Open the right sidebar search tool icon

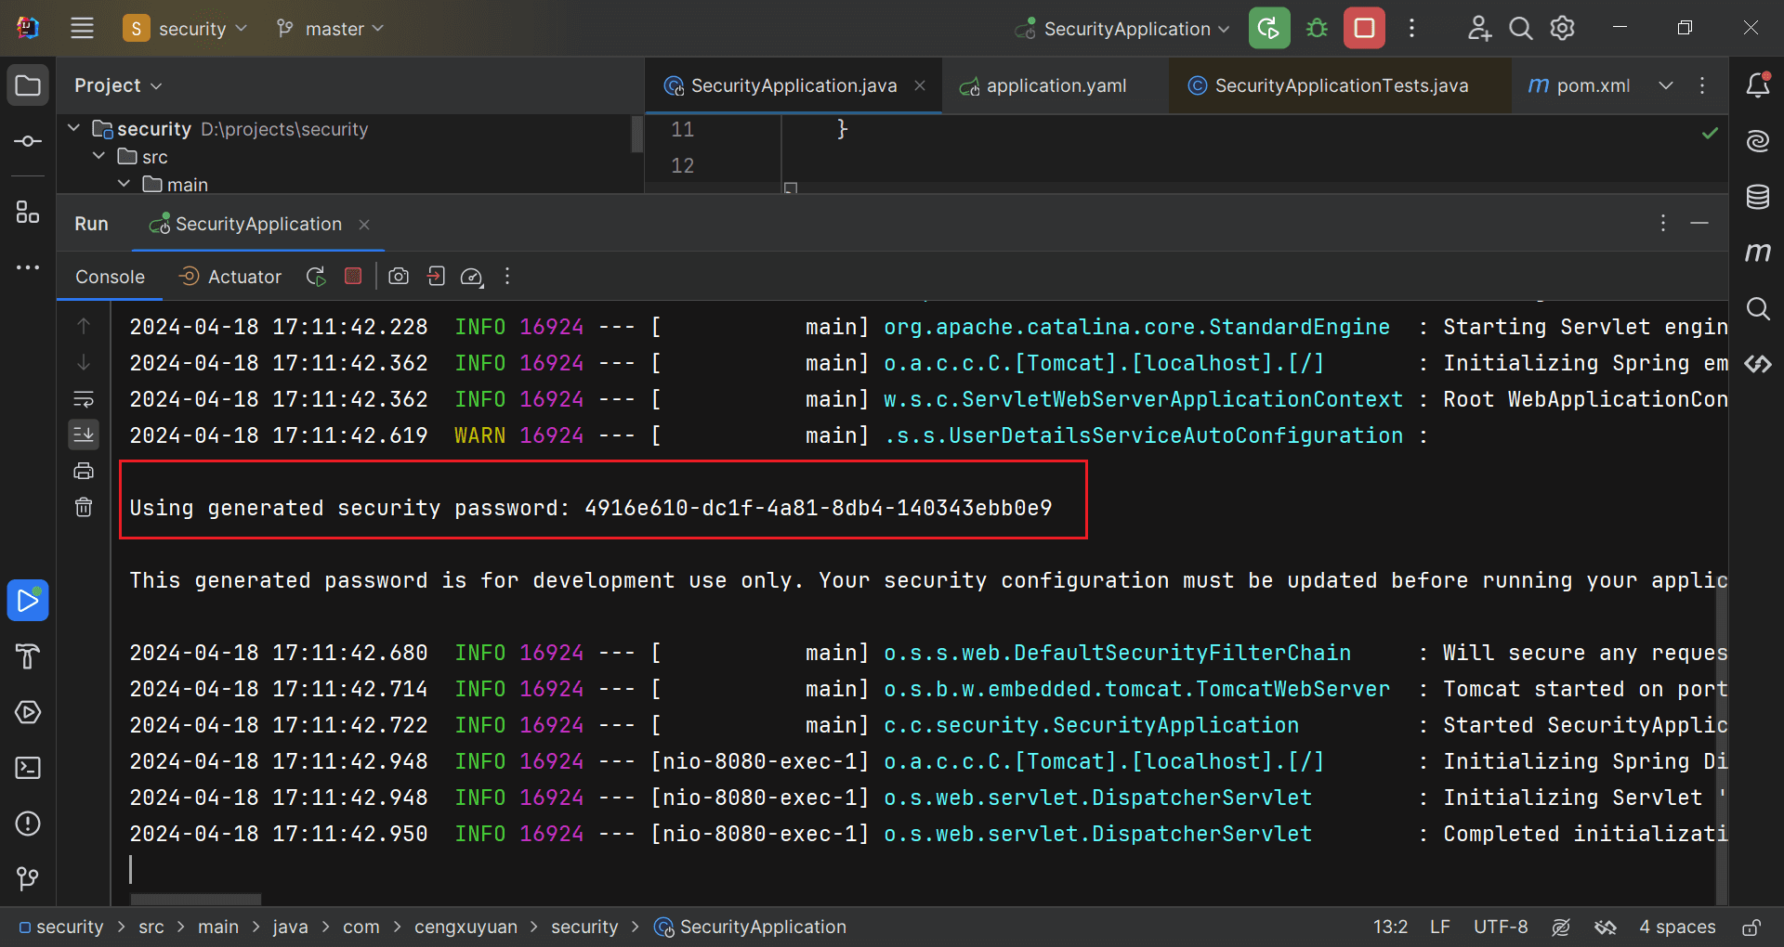point(1757,308)
